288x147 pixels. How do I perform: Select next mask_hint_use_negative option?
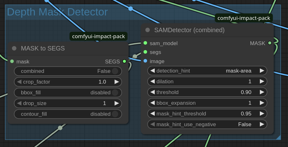(262, 125)
